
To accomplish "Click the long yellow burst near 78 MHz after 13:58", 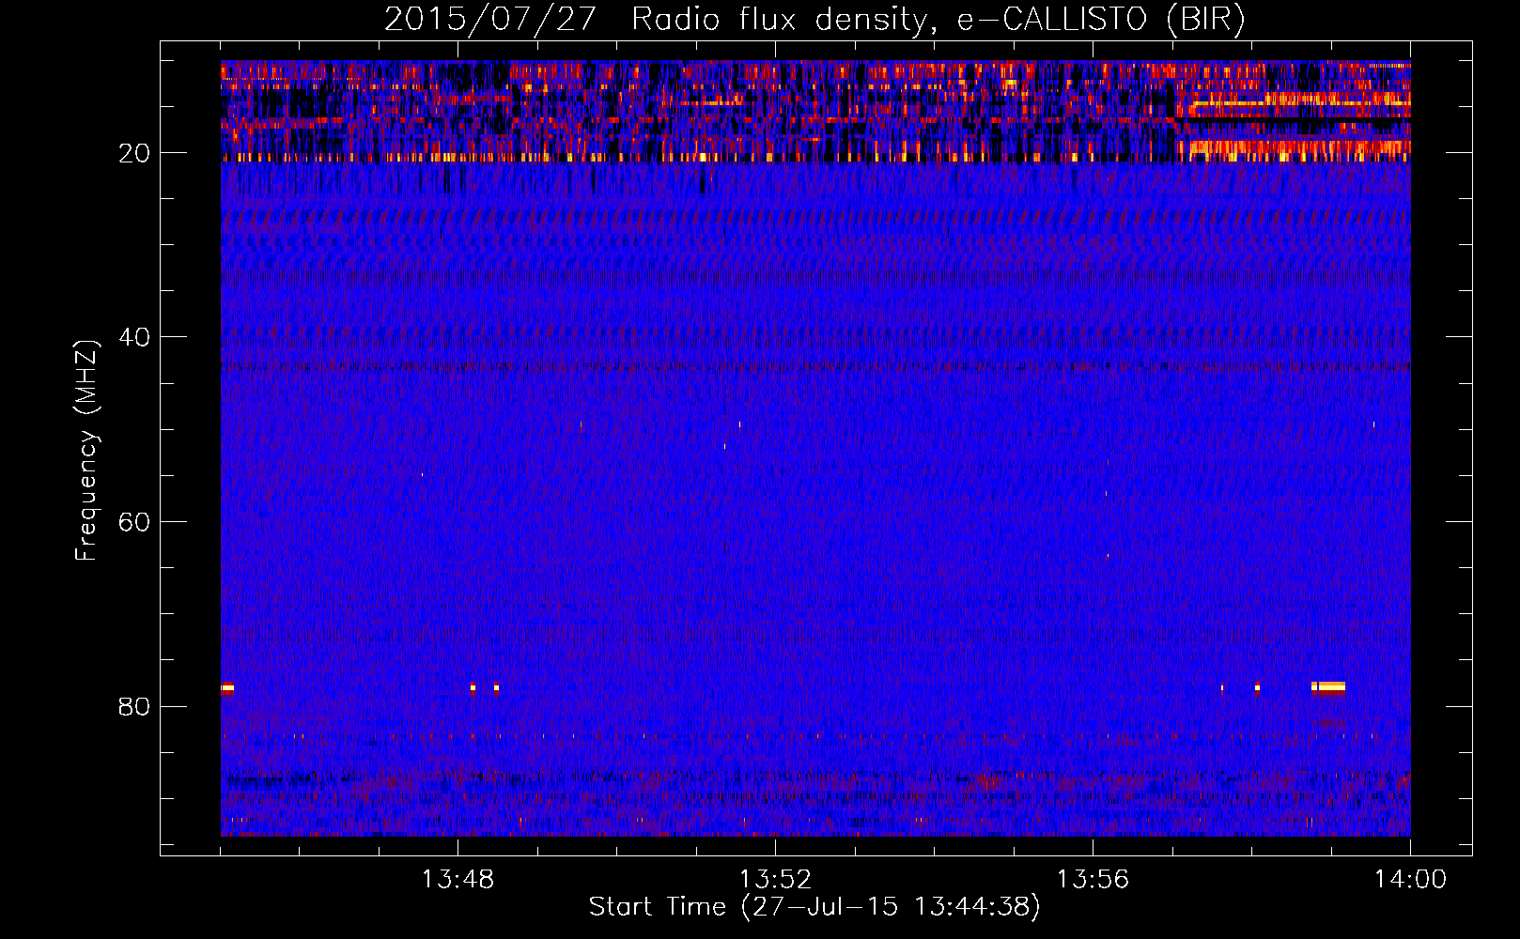I will click(1328, 687).
